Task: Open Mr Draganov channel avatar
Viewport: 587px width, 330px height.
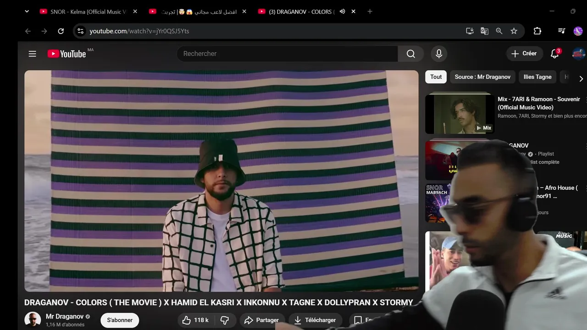Action: (33, 320)
